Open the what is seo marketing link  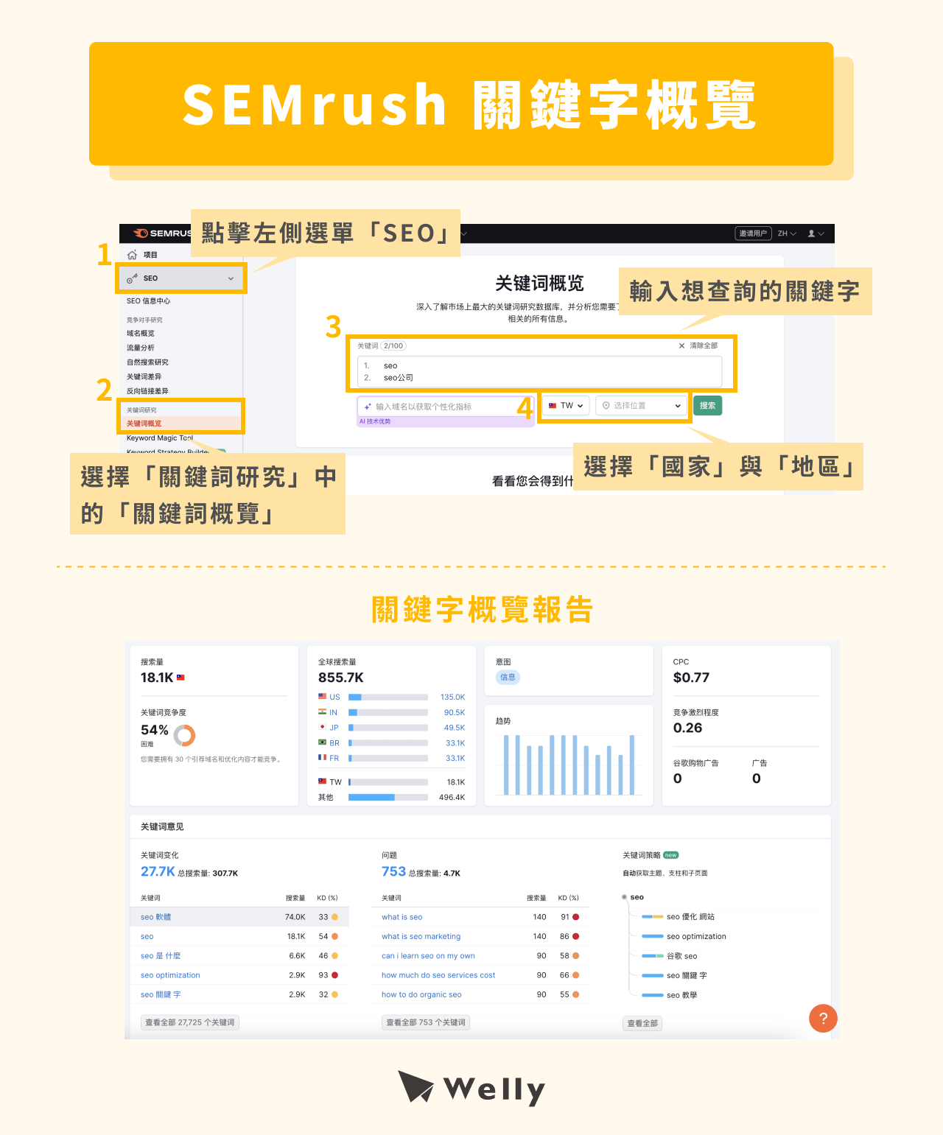[421, 937]
